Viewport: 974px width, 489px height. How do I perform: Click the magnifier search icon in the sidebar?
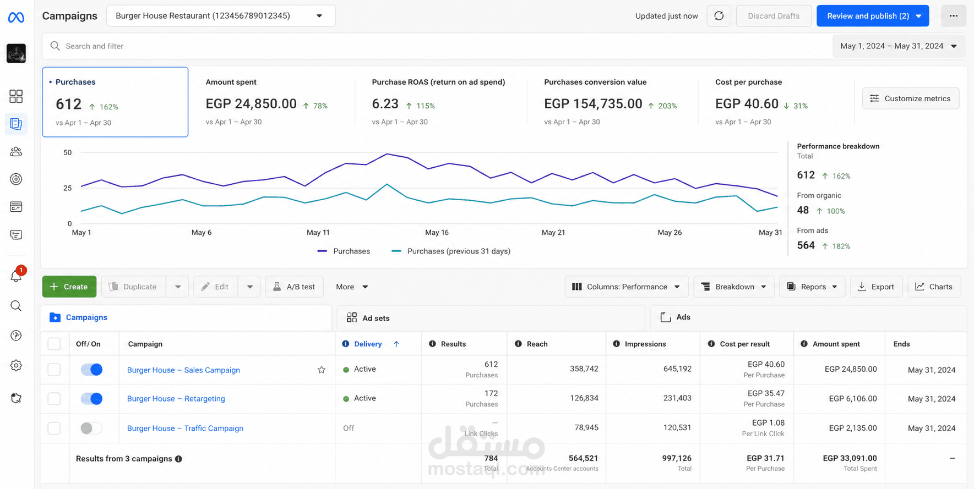[16, 306]
